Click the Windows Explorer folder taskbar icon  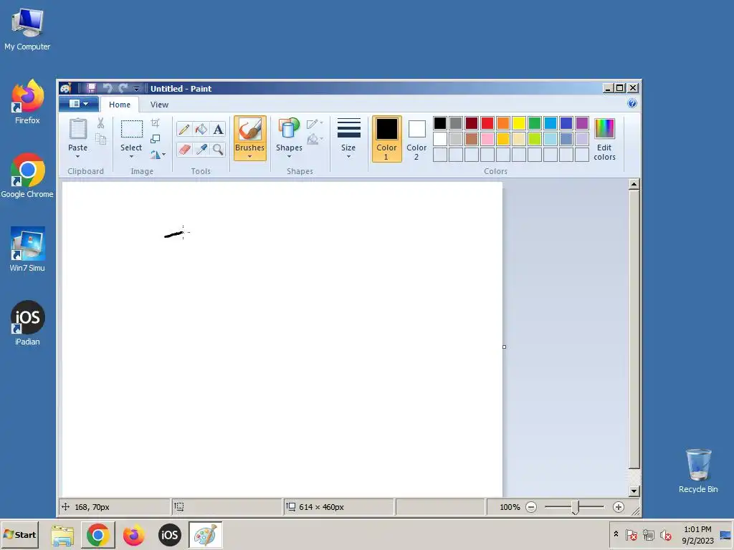point(62,534)
